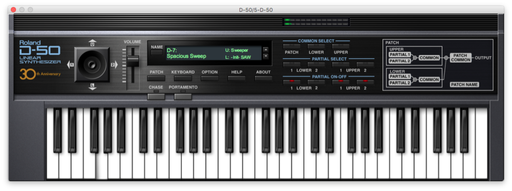Toggle the PORTAMENTO button
The height and width of the screenshot is (191, 512).
[x=183, y=96]
